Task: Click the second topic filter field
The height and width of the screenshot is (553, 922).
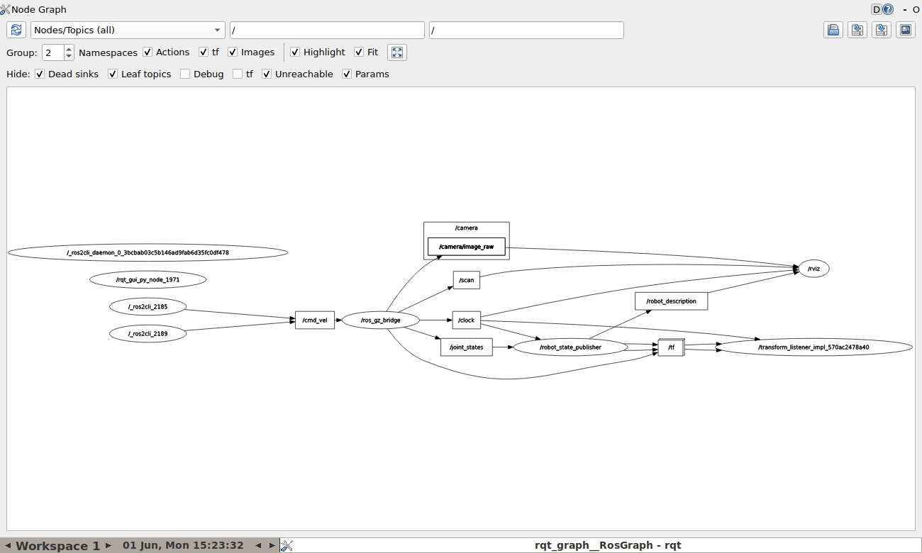Action: tap(526, 30)
